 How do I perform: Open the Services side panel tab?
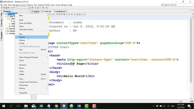click(x=2, y=23)
